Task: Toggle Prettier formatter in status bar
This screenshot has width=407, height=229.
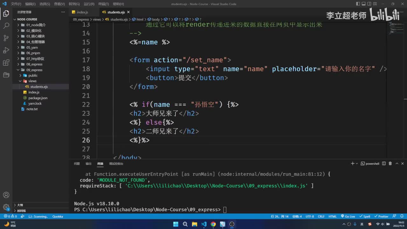Action: (381, 216)
